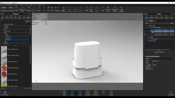The height and width of the screenshot is (98, 175).
Task: Toggle visibility of the selected Perfume part row
Action: pos(152,31)
